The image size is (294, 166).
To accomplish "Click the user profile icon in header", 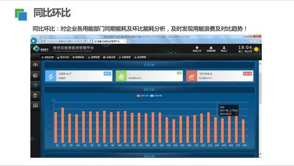I will click(224, 48).
